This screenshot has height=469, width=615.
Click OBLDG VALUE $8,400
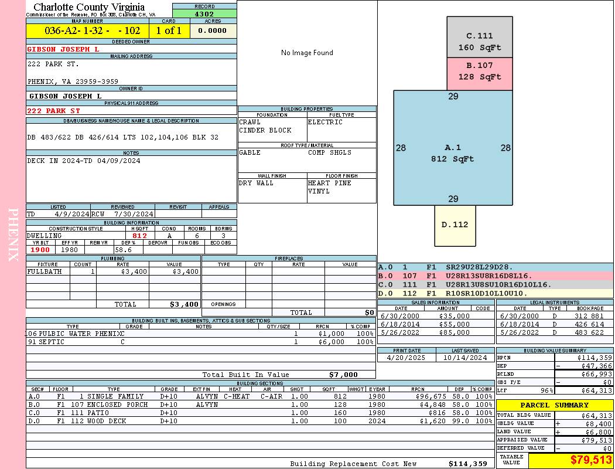[599, 423]
